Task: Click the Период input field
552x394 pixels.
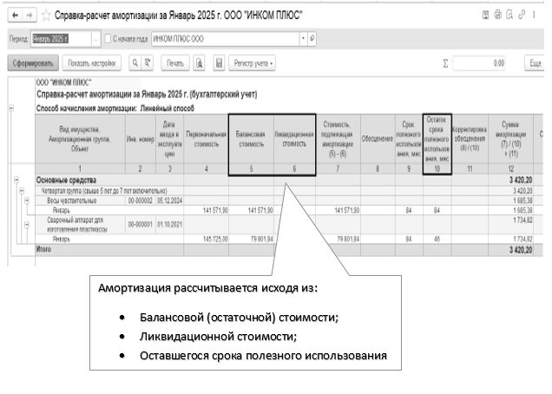Action: [61, 39]
